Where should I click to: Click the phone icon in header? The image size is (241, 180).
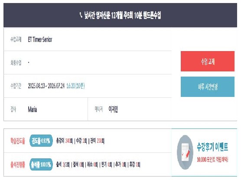[x=81, y=15]
